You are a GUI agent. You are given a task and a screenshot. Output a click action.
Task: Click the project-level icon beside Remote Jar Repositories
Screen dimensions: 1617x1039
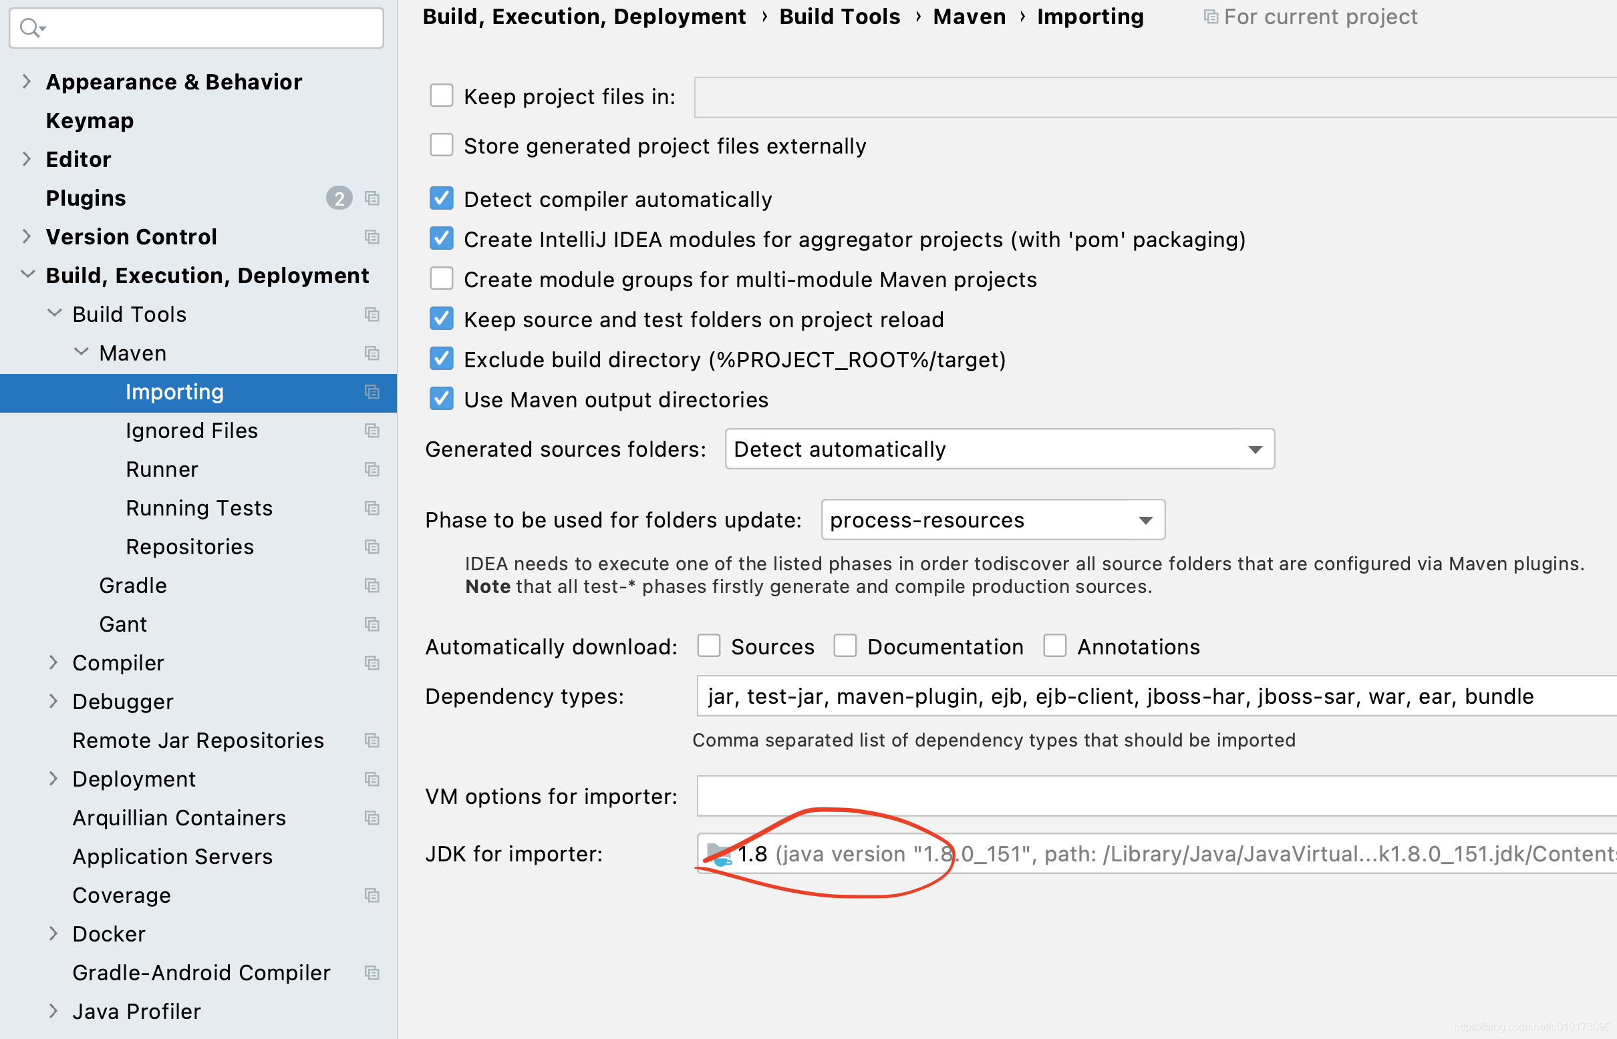[x=372, y=740]
